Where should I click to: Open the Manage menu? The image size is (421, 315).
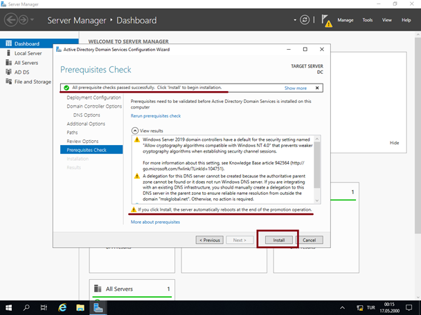click(x=346, y=20)
